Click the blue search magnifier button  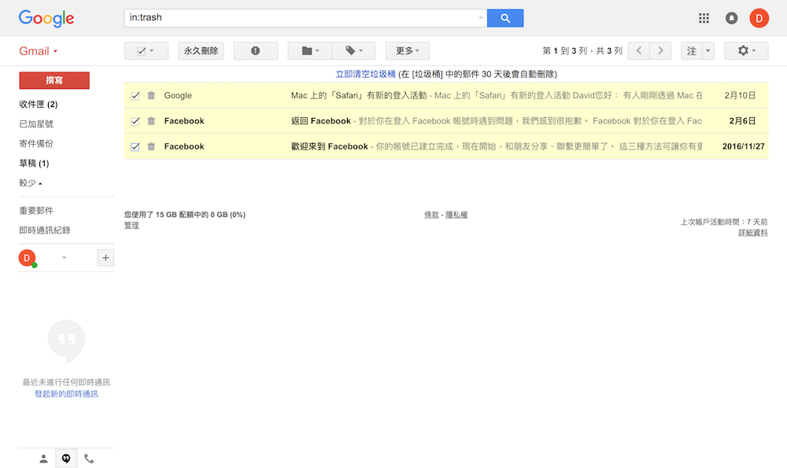pyautogui.click(x=504, y=18)
